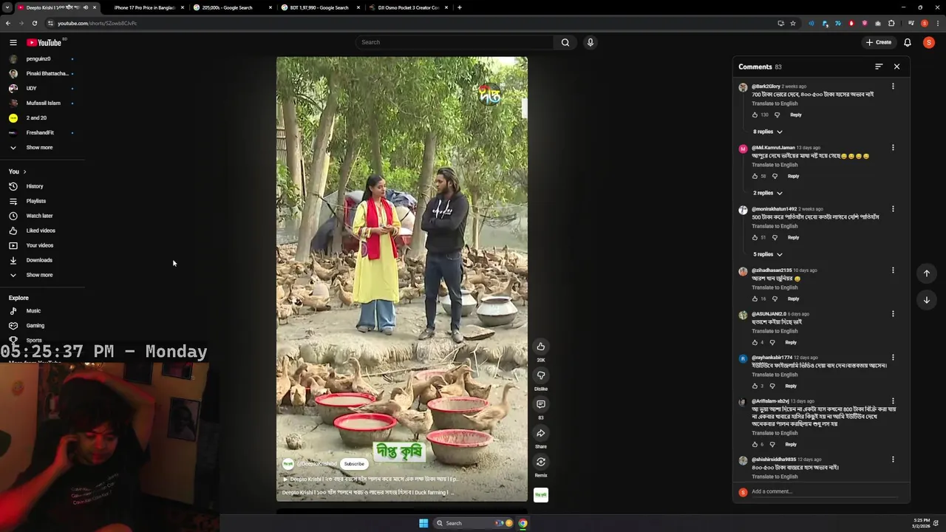
Task: Like @monirakhatun1492's comment
Action: tap(755, 237)
